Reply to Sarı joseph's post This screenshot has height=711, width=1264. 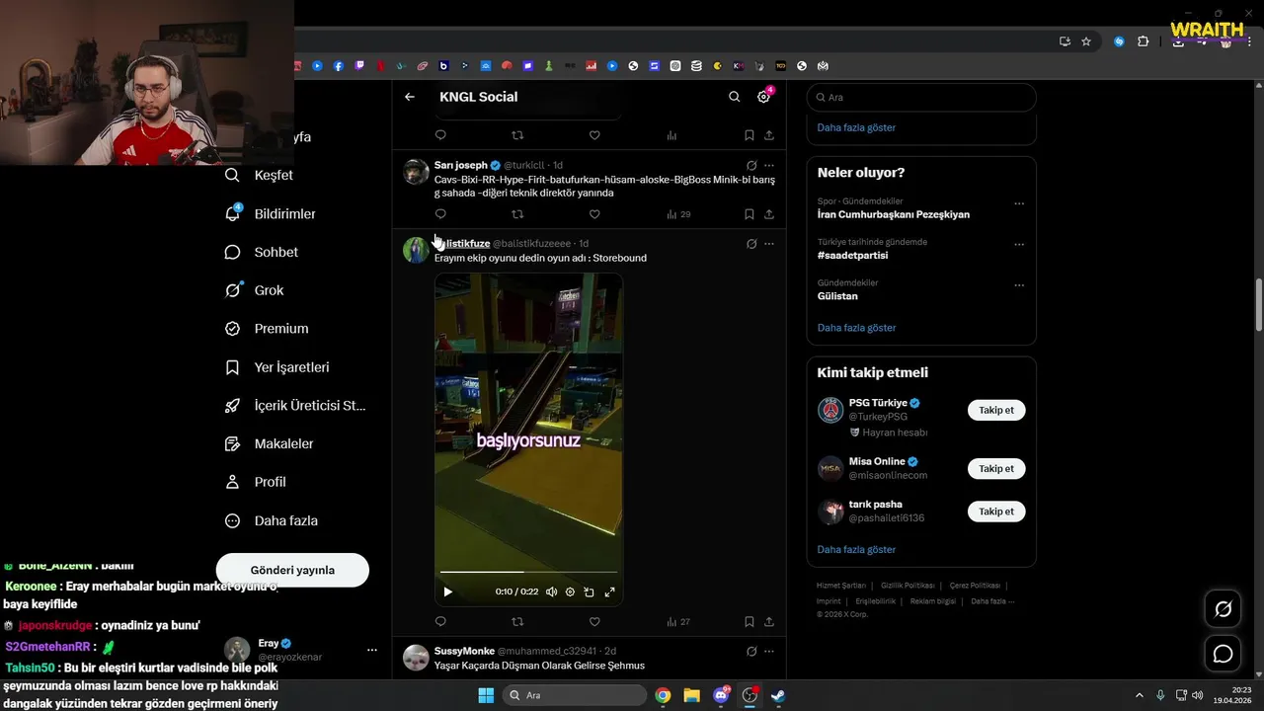pos(440,214)
